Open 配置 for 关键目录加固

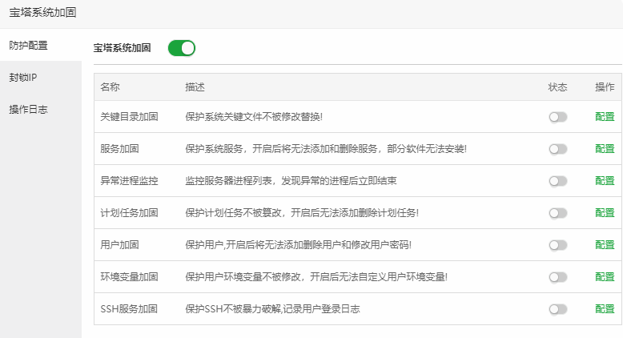605,117
